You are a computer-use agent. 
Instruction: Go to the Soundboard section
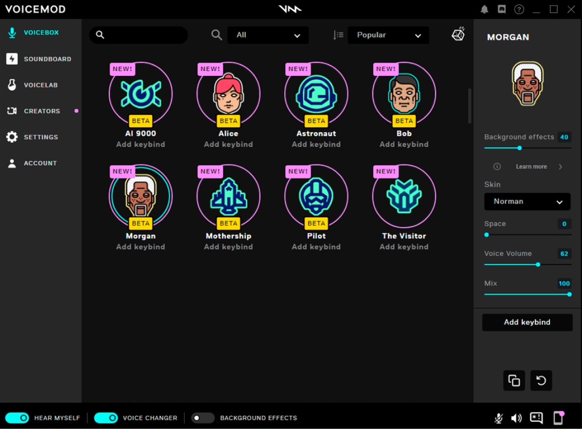point(47,59)
